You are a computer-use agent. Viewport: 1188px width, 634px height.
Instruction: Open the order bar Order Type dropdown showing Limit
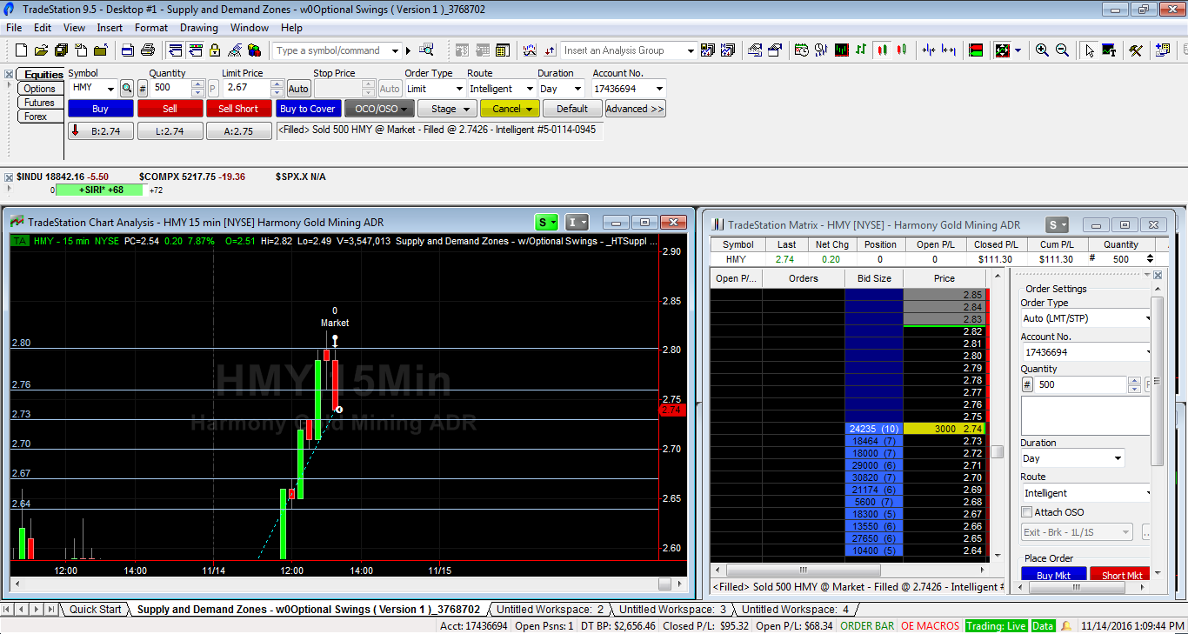(x=458, y=88)
